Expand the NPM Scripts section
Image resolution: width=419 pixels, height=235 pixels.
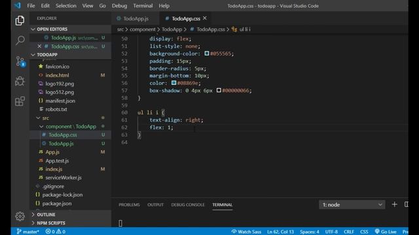tap(51, 223)
